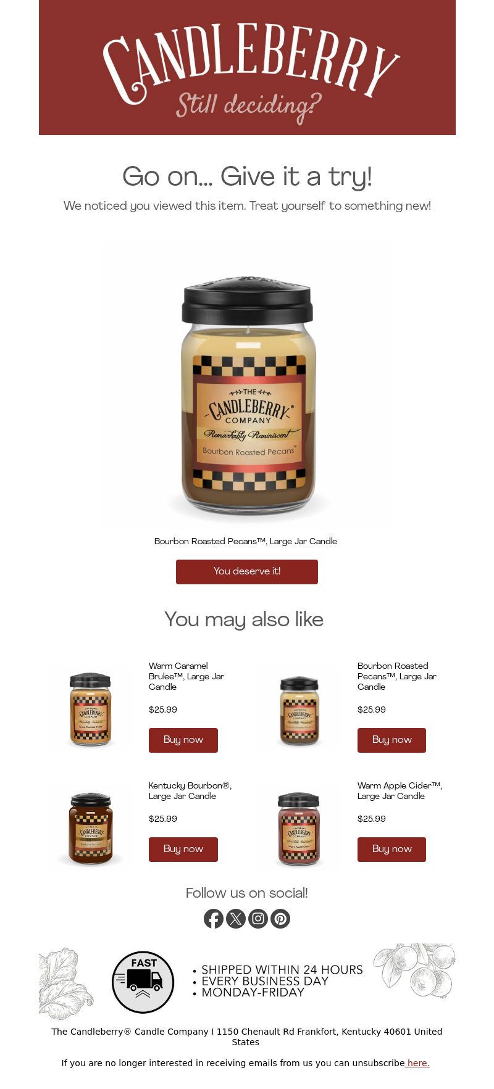The image size is (494, 1089).
Task: Click the Fast shipping truck icon
Action: (x=143, y=982)
